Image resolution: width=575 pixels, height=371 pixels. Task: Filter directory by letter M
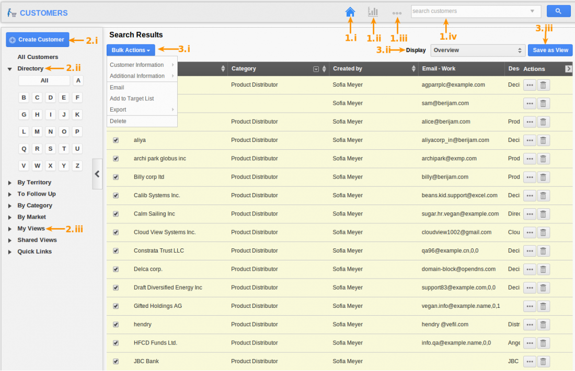coord(37,131)
